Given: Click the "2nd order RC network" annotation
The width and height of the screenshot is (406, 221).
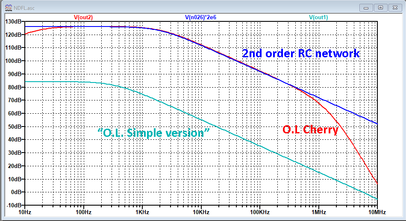Looking at the screenshot, I should click(x=301, y=53).
